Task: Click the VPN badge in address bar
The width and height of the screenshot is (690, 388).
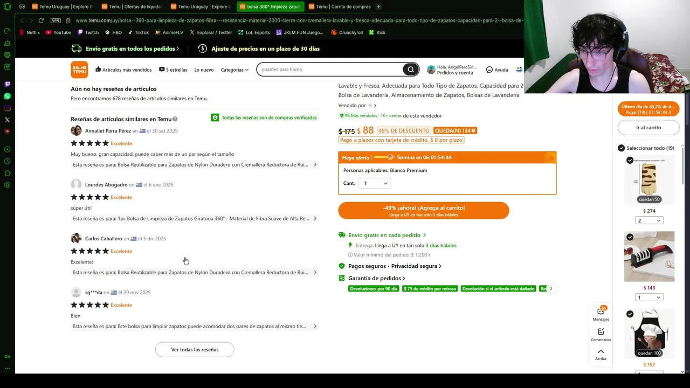Action: pos(56,20)
